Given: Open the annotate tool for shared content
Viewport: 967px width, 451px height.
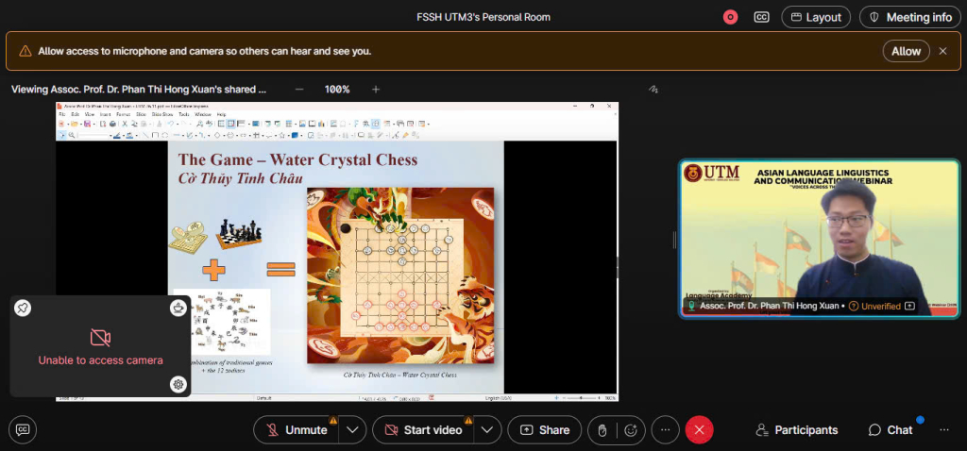Looking at the screenshot, I should pos(653,90).
